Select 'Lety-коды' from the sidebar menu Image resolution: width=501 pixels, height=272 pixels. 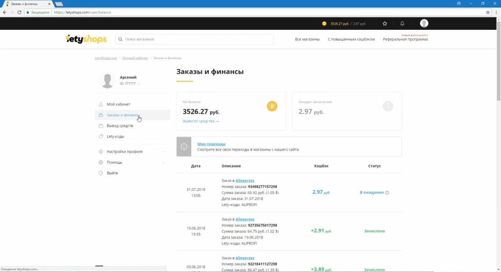(115, 137)
